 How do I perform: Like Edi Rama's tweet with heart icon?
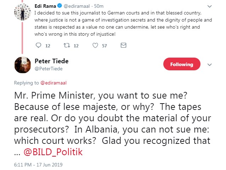95,46
